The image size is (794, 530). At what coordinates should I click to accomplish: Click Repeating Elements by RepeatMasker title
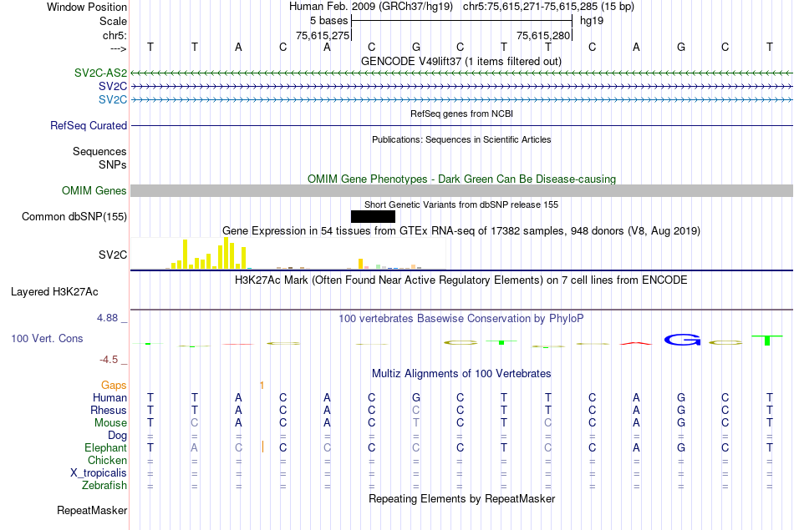[x=462, y=498]
